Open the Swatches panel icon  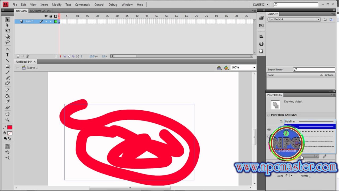click(261, 25)
